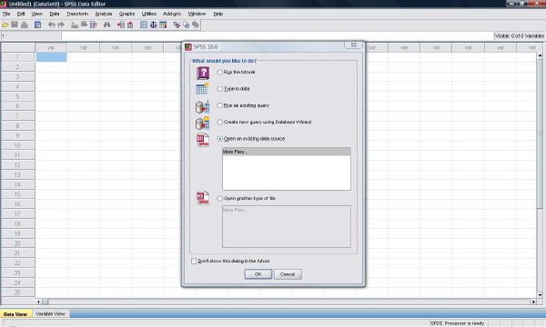Click the Open file toolbar icon

(x=5, y=25)
